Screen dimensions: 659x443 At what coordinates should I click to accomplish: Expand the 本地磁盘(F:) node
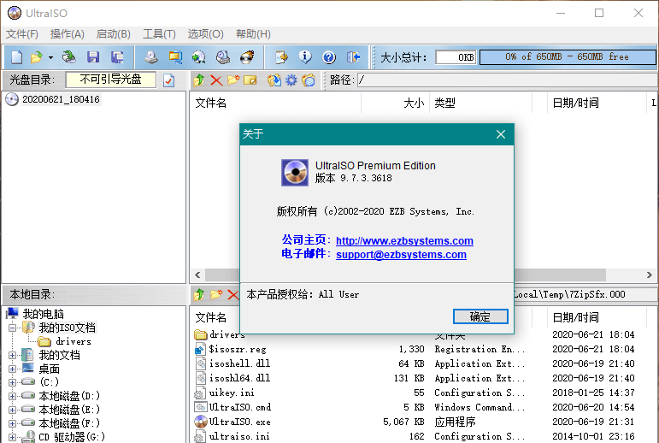[x=13, y=423]
